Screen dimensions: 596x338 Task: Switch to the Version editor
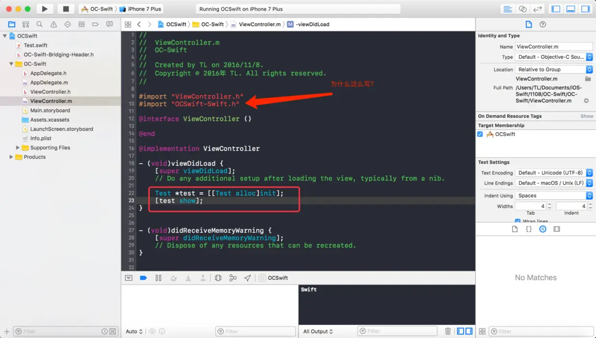tap(538, 9)
